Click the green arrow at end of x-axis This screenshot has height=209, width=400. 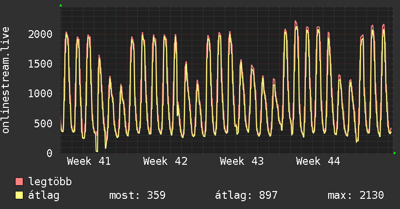point(395,153)
